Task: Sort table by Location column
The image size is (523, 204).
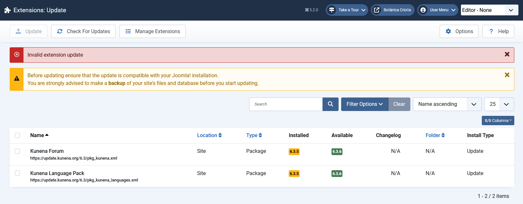Action: click(x=209, y=135)
